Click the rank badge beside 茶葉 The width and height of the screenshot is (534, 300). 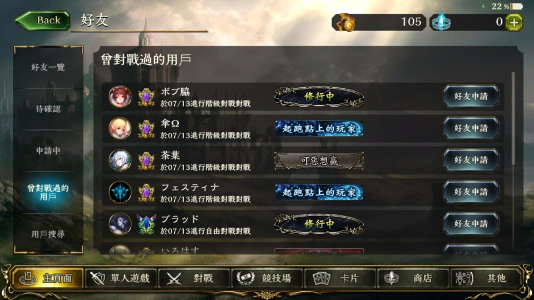pyautogui.click(x=146, y=160)
